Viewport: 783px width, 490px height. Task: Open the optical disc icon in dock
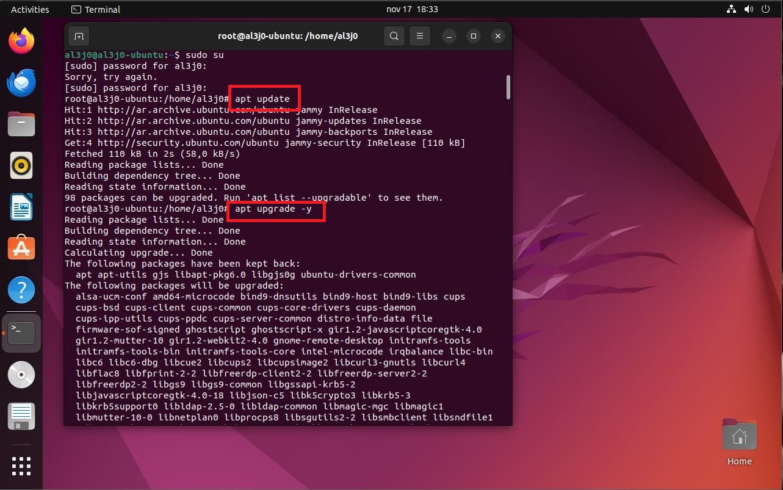(x=21, y=375)
